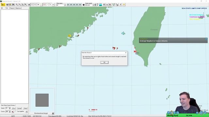Screen dimensions: 209x117
Task: Click the rightmost button in the Speed row
Action: tap(25, 108)
